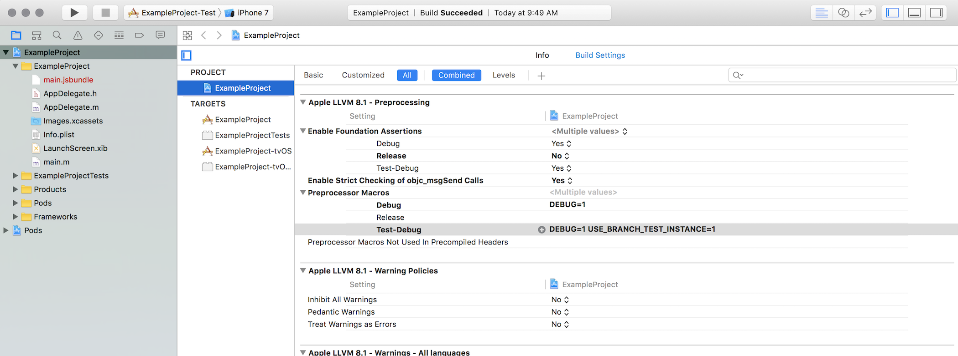Add a new build setting with plus

541,76
